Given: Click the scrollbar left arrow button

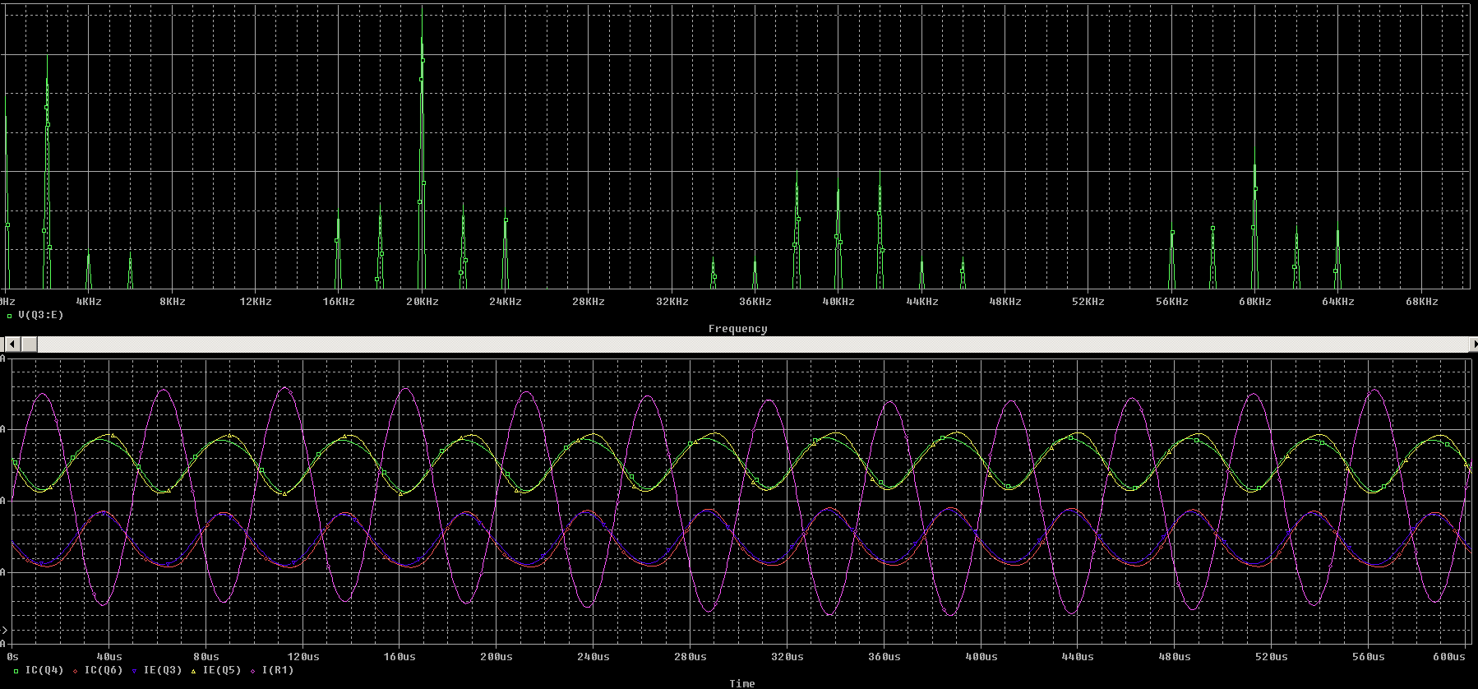Looking at the screenshot, I should (x=11, y=344).
